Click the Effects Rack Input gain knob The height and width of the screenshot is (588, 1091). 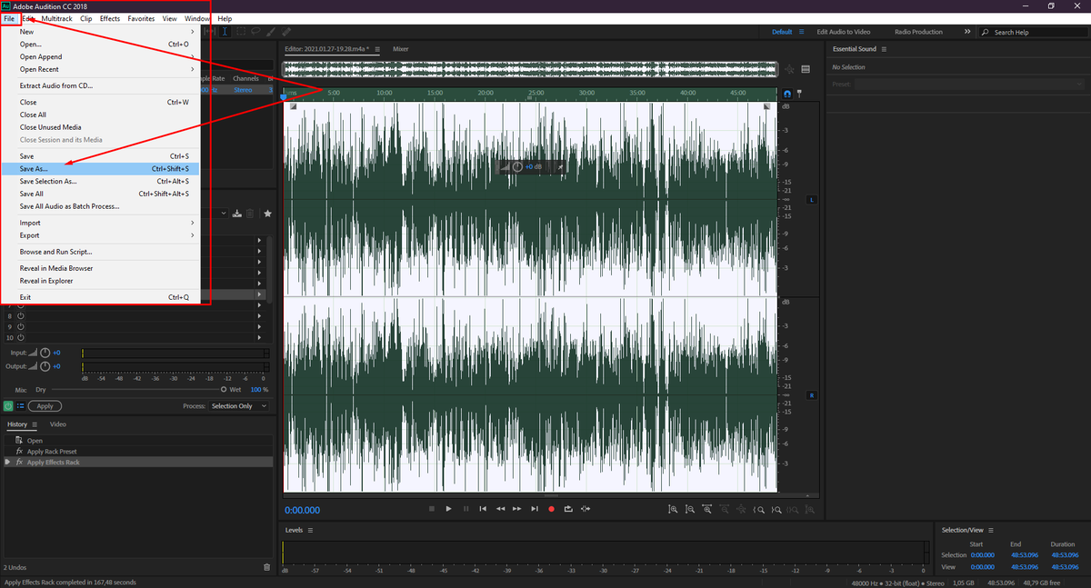click(x=45, y=353)
